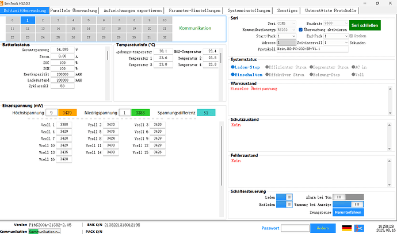The height and width of the screenshot is (234, 397).
Task: Open the Baudrate dropdown
Action: (x=336, y=23)
